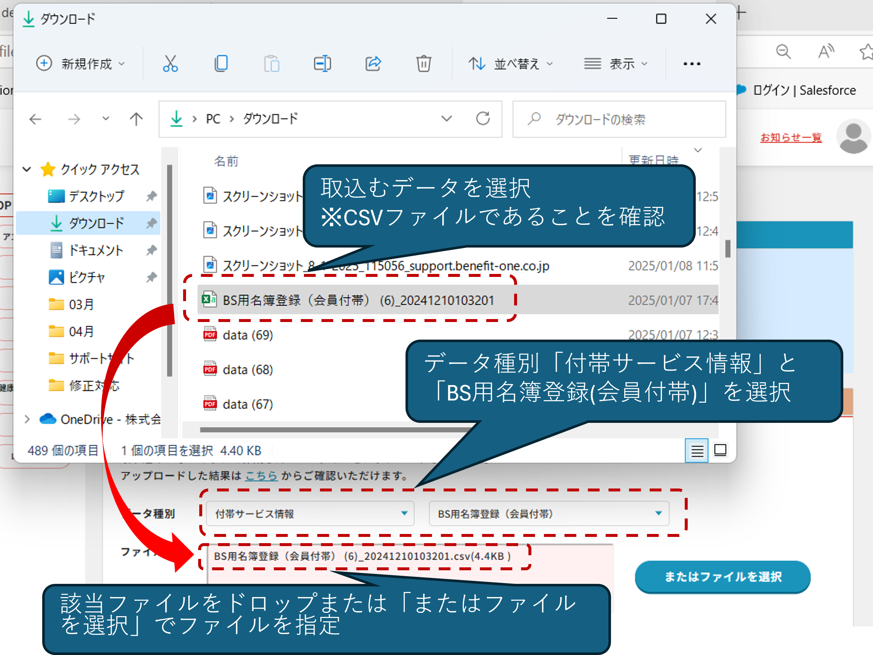Click the Paste clipboard icon
The image size is (873, 655).
tap(272, 63)
